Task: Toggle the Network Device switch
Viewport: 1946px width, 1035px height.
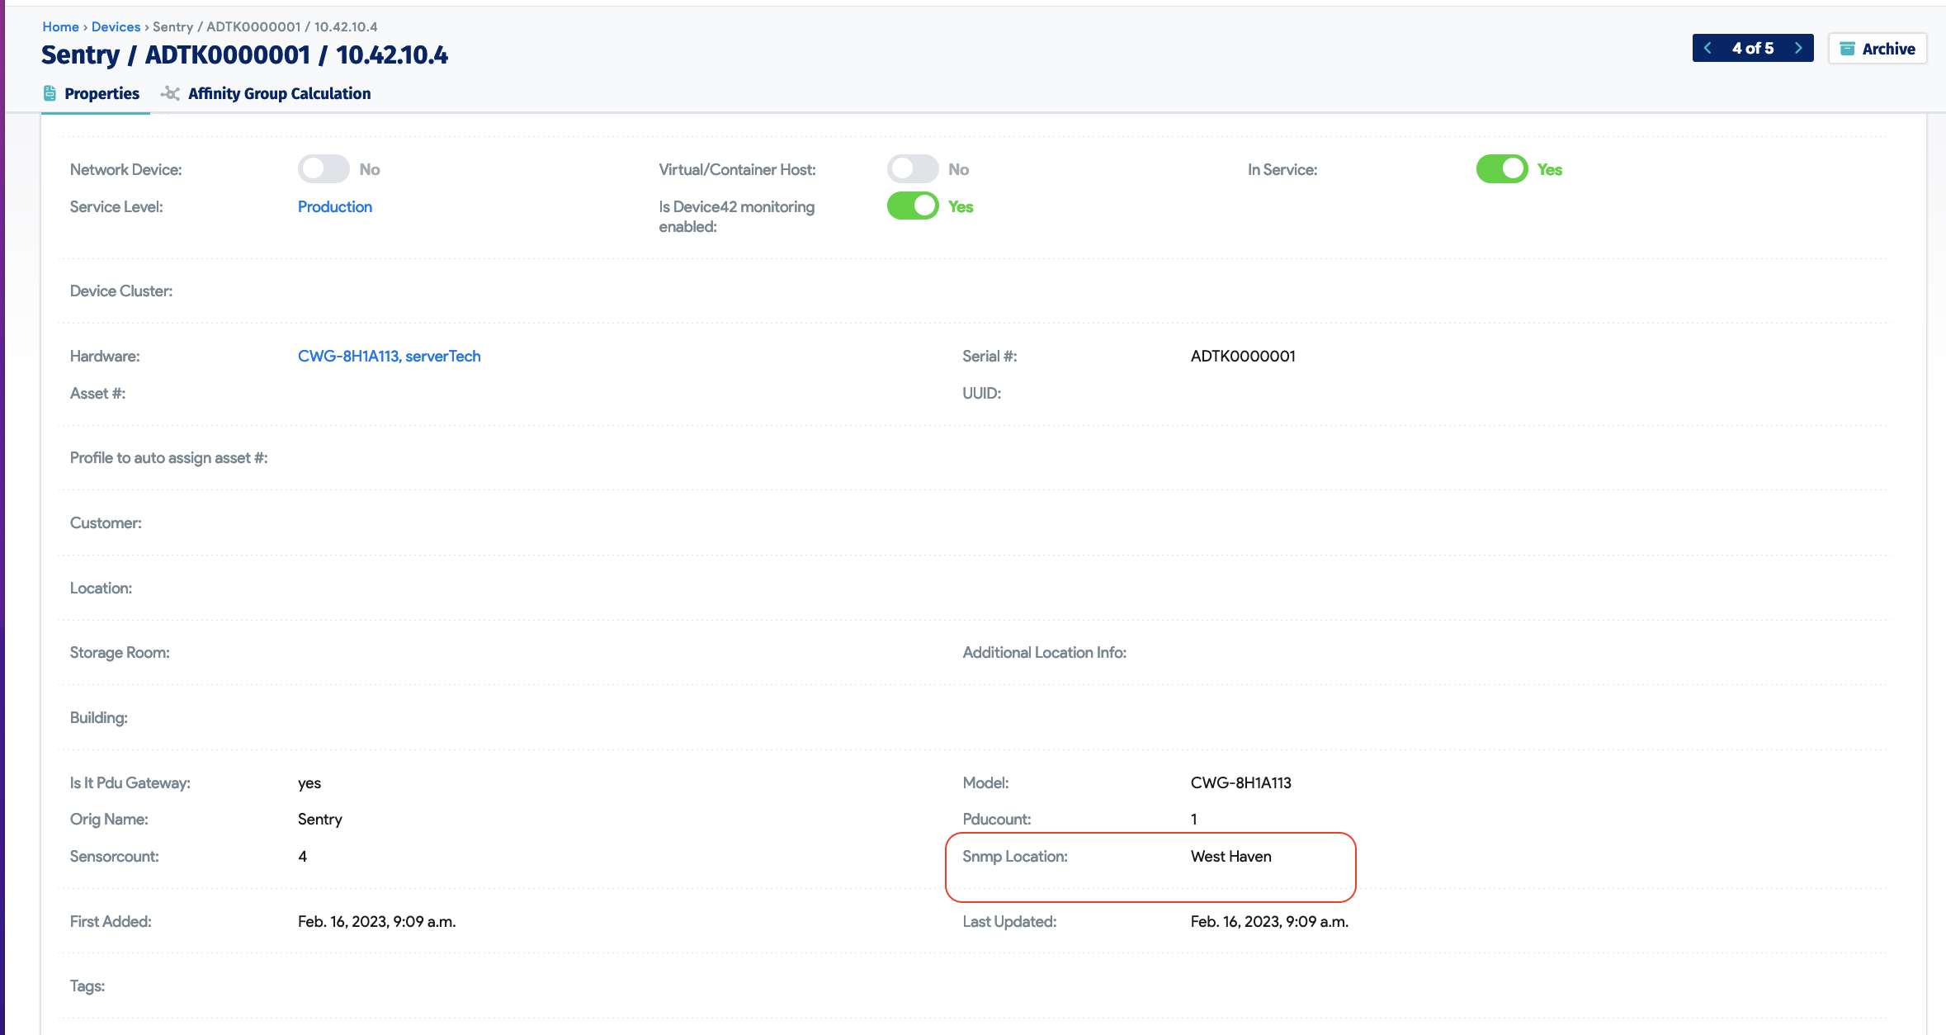Action: click(x=324, y=169)
